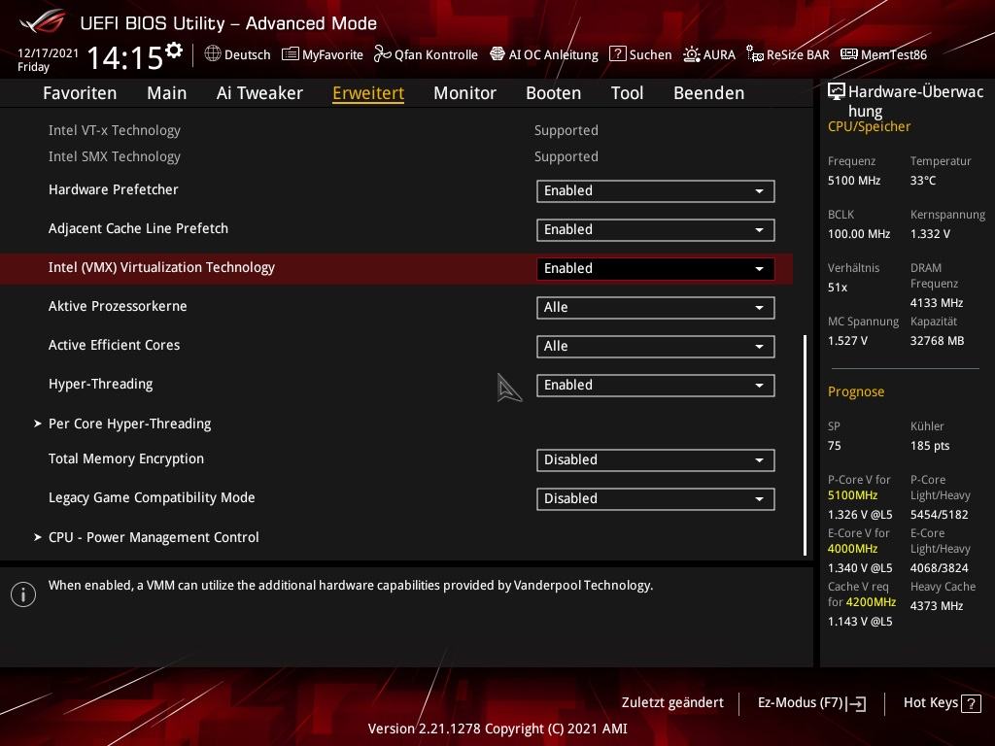Click the Version 2.21.1278 copyright text
995x746 pixels.
tap(497, 729)
